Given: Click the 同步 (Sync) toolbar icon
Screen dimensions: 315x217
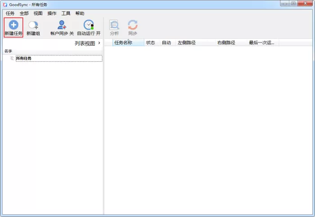Looking at the screenshot, I should click(x=133, y=25).
